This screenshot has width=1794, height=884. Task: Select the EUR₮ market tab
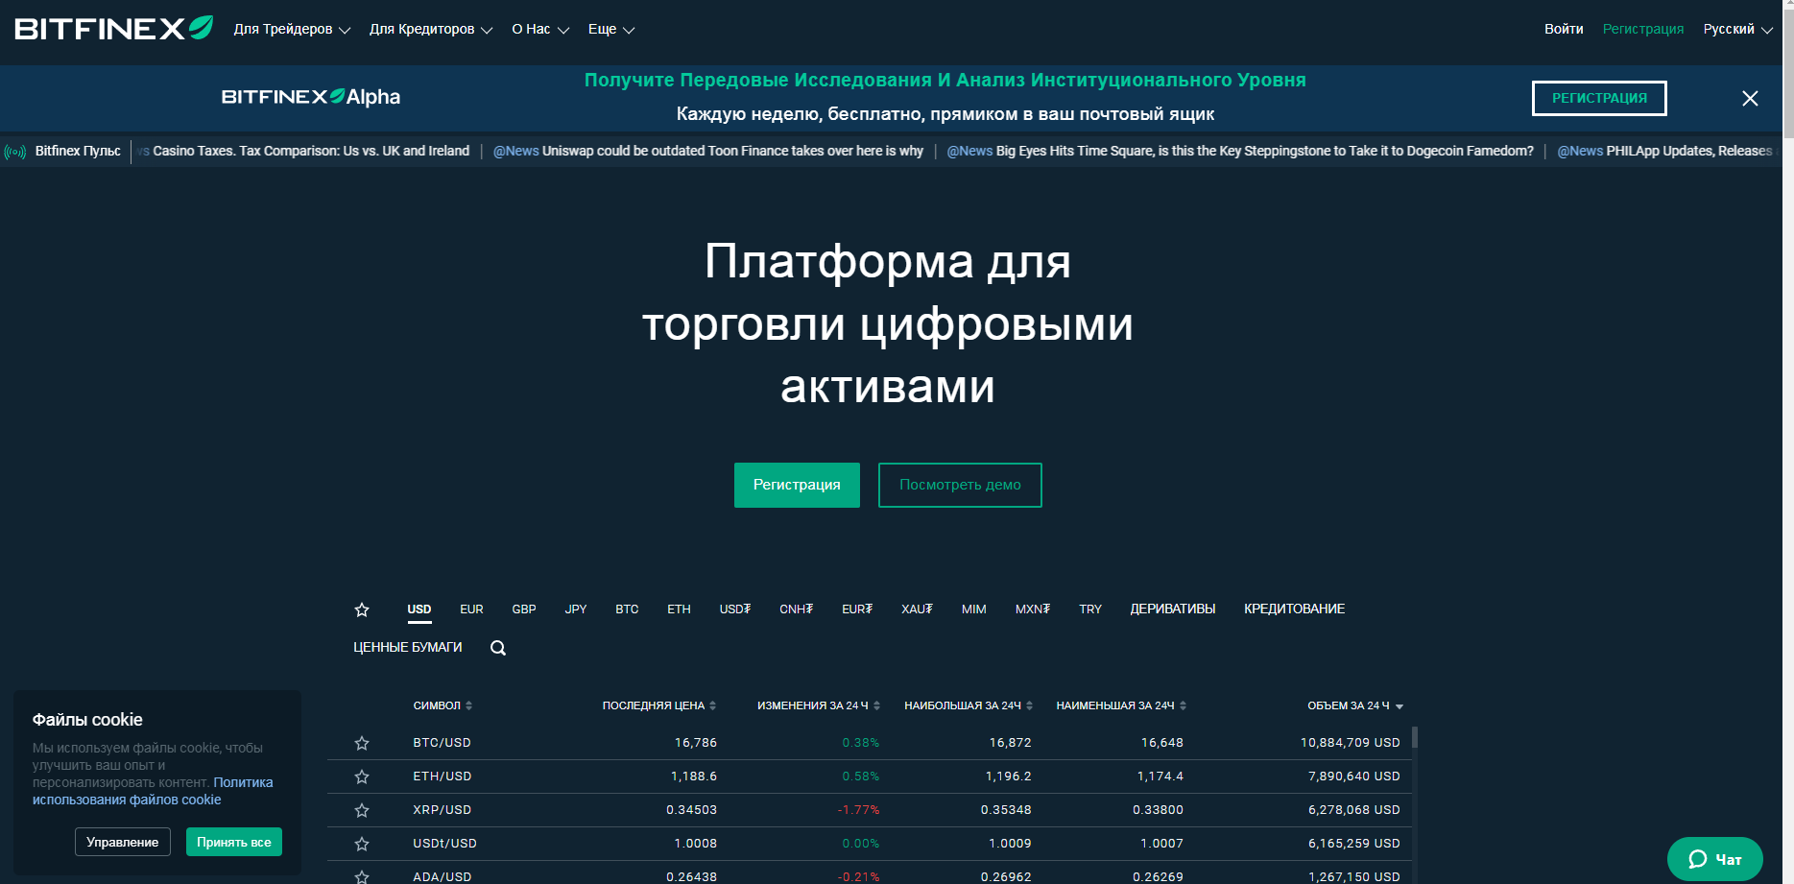(x=857, y=609)
